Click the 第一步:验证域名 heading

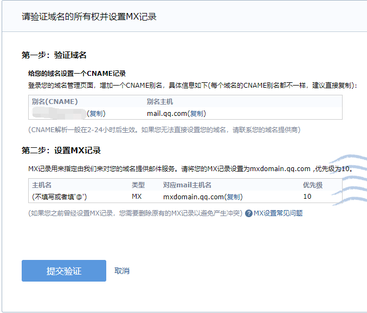(x=54, y=55)
